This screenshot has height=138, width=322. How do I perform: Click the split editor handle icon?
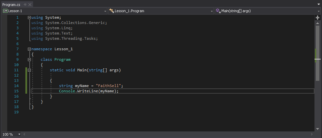[x=317, y=17]
